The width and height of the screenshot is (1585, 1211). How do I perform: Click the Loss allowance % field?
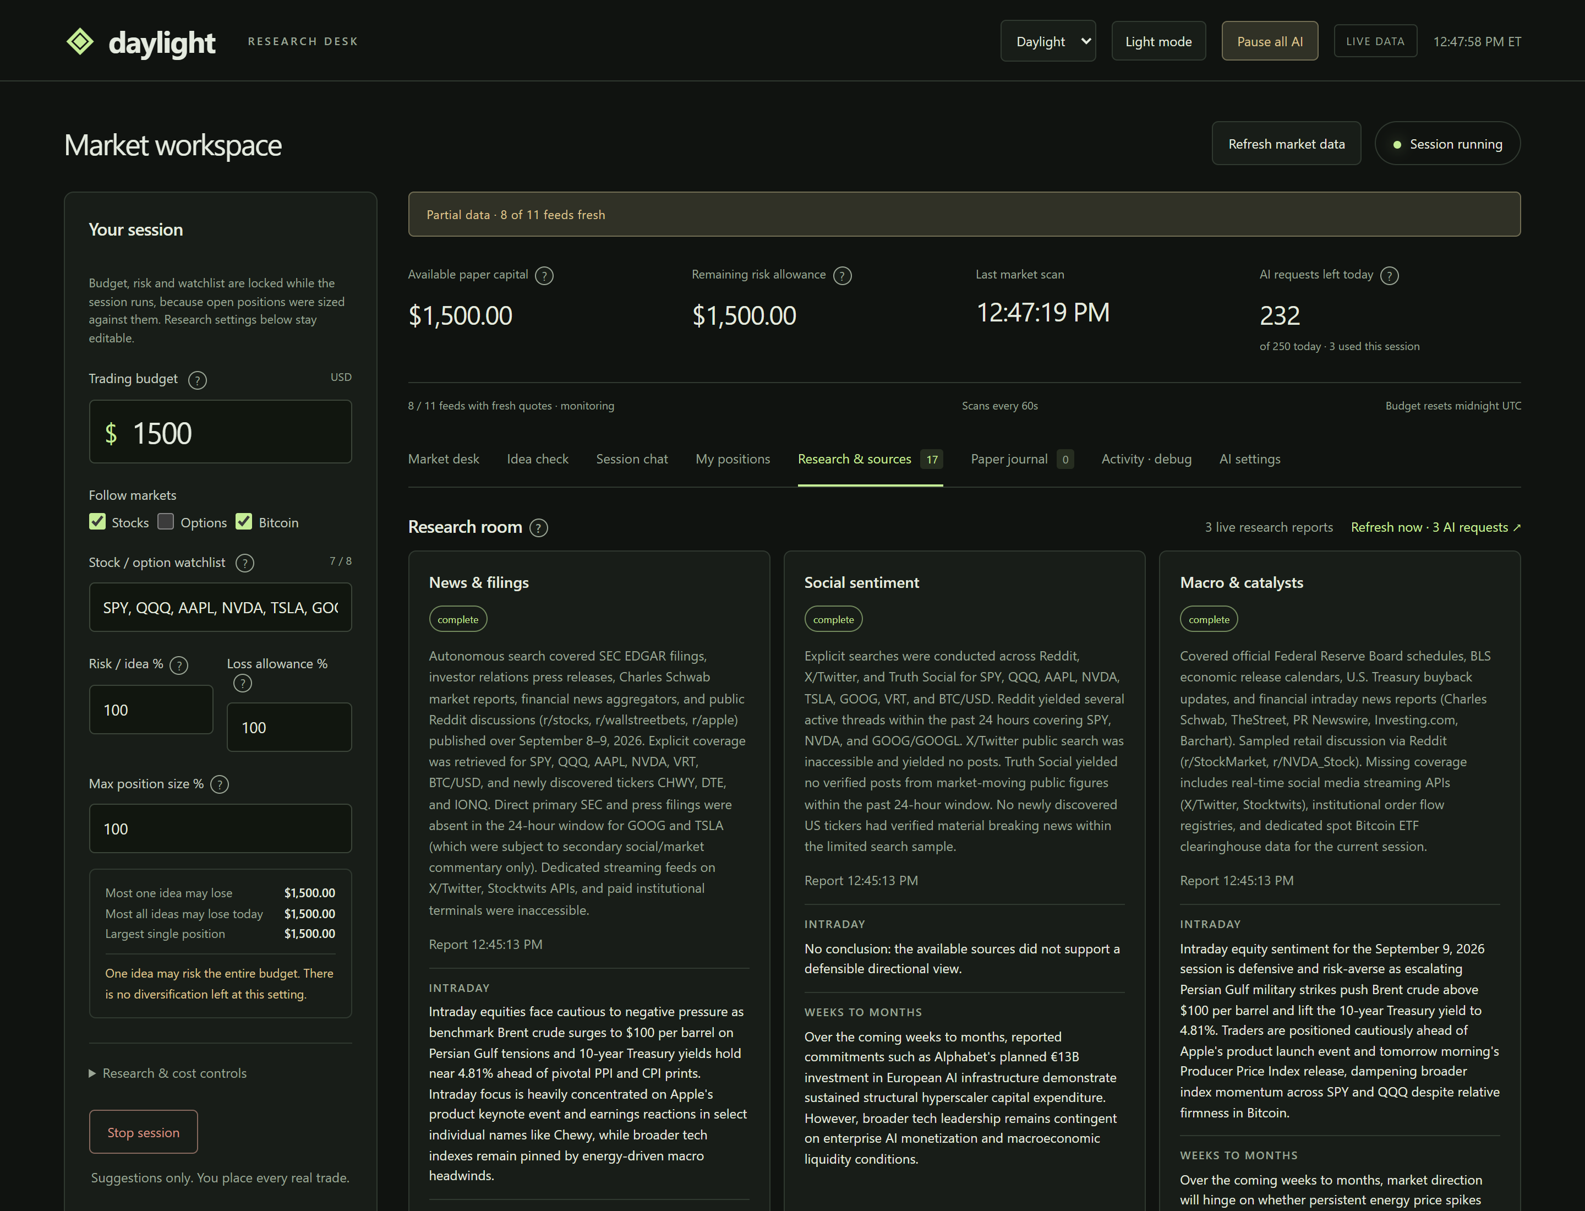(x=289, y=727)
